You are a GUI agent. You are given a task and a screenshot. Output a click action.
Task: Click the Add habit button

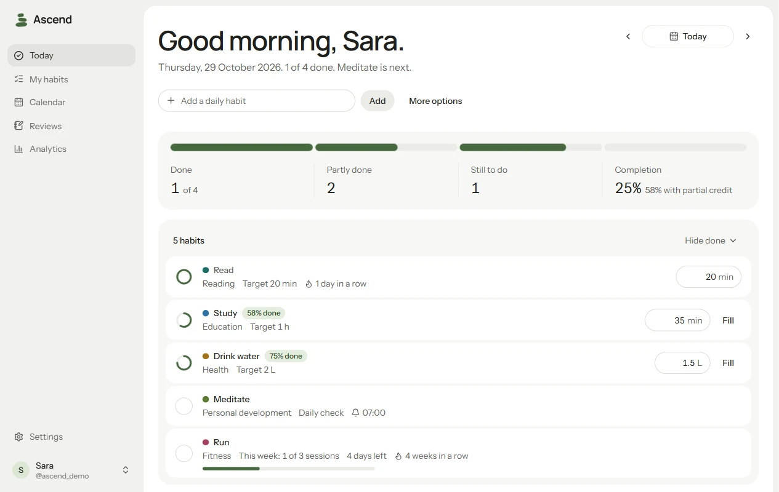click(x=377, y=101)
